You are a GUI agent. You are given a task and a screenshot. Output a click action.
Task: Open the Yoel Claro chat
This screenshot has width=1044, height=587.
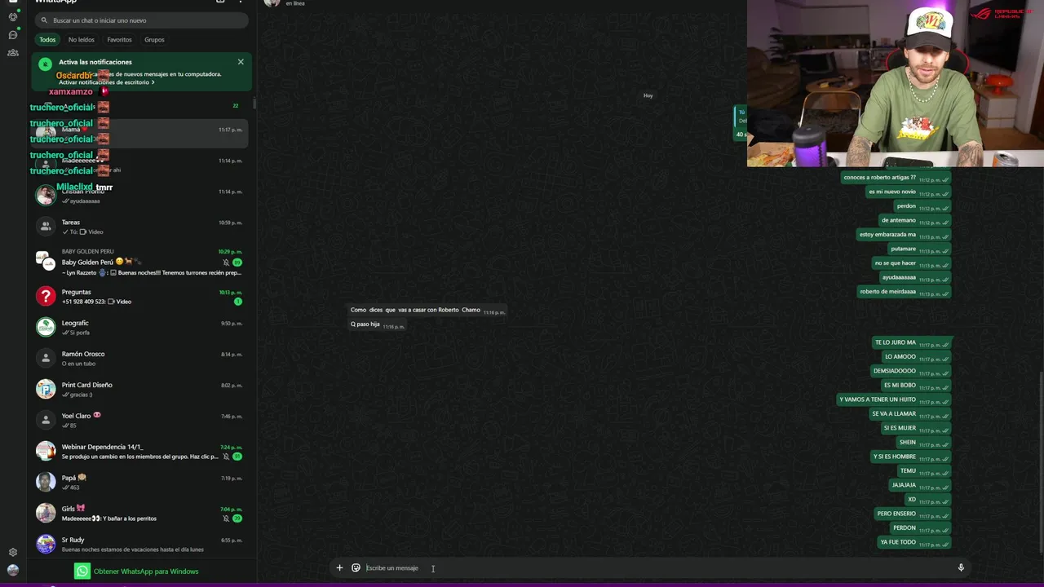coord(140,420)
